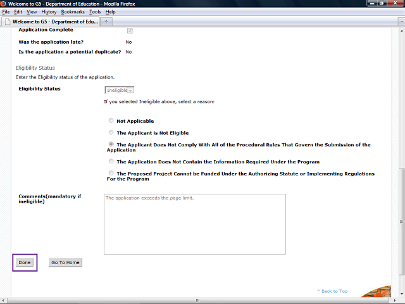Click the bold 'Application Complete' label
The width and height of the screenshot is (405, 304).
tap(46, 30)
